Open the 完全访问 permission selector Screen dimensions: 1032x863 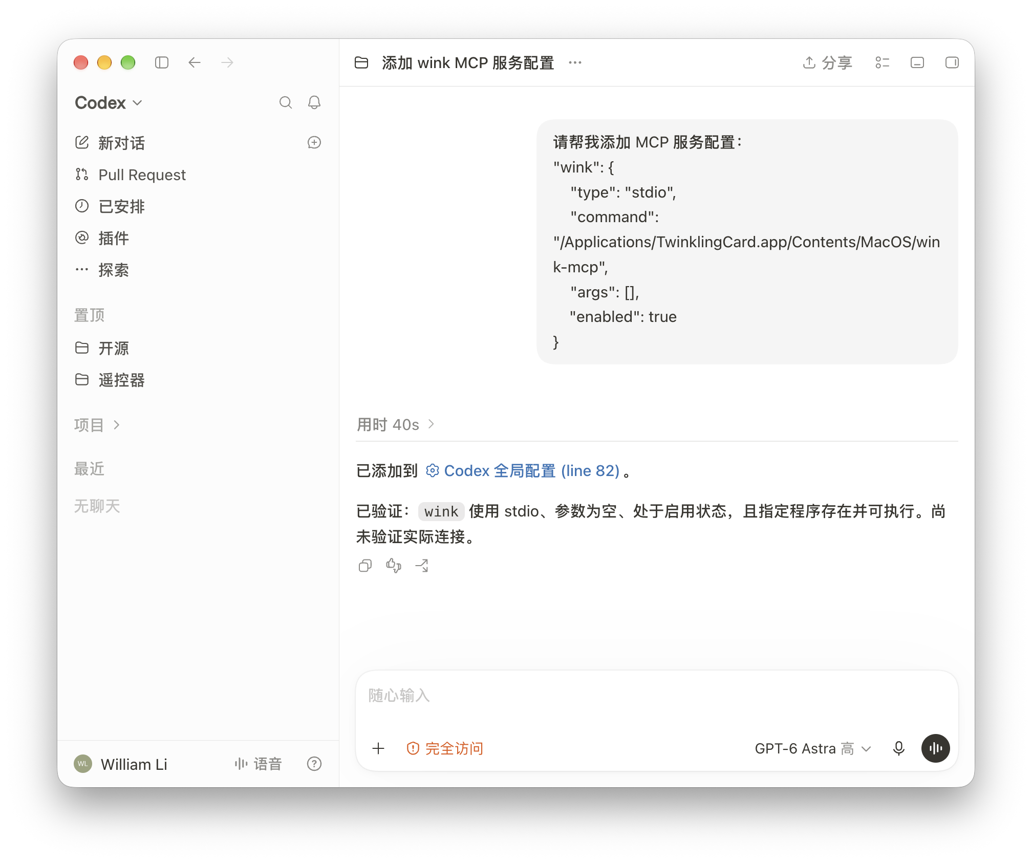tap(445, 748)
